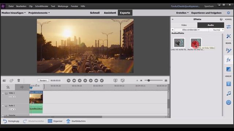The width and height of the screenshot is (234, 131).
Task: Add keyframe on Audio 1 track
Action: pyautogui.click(x=12, y=110)
